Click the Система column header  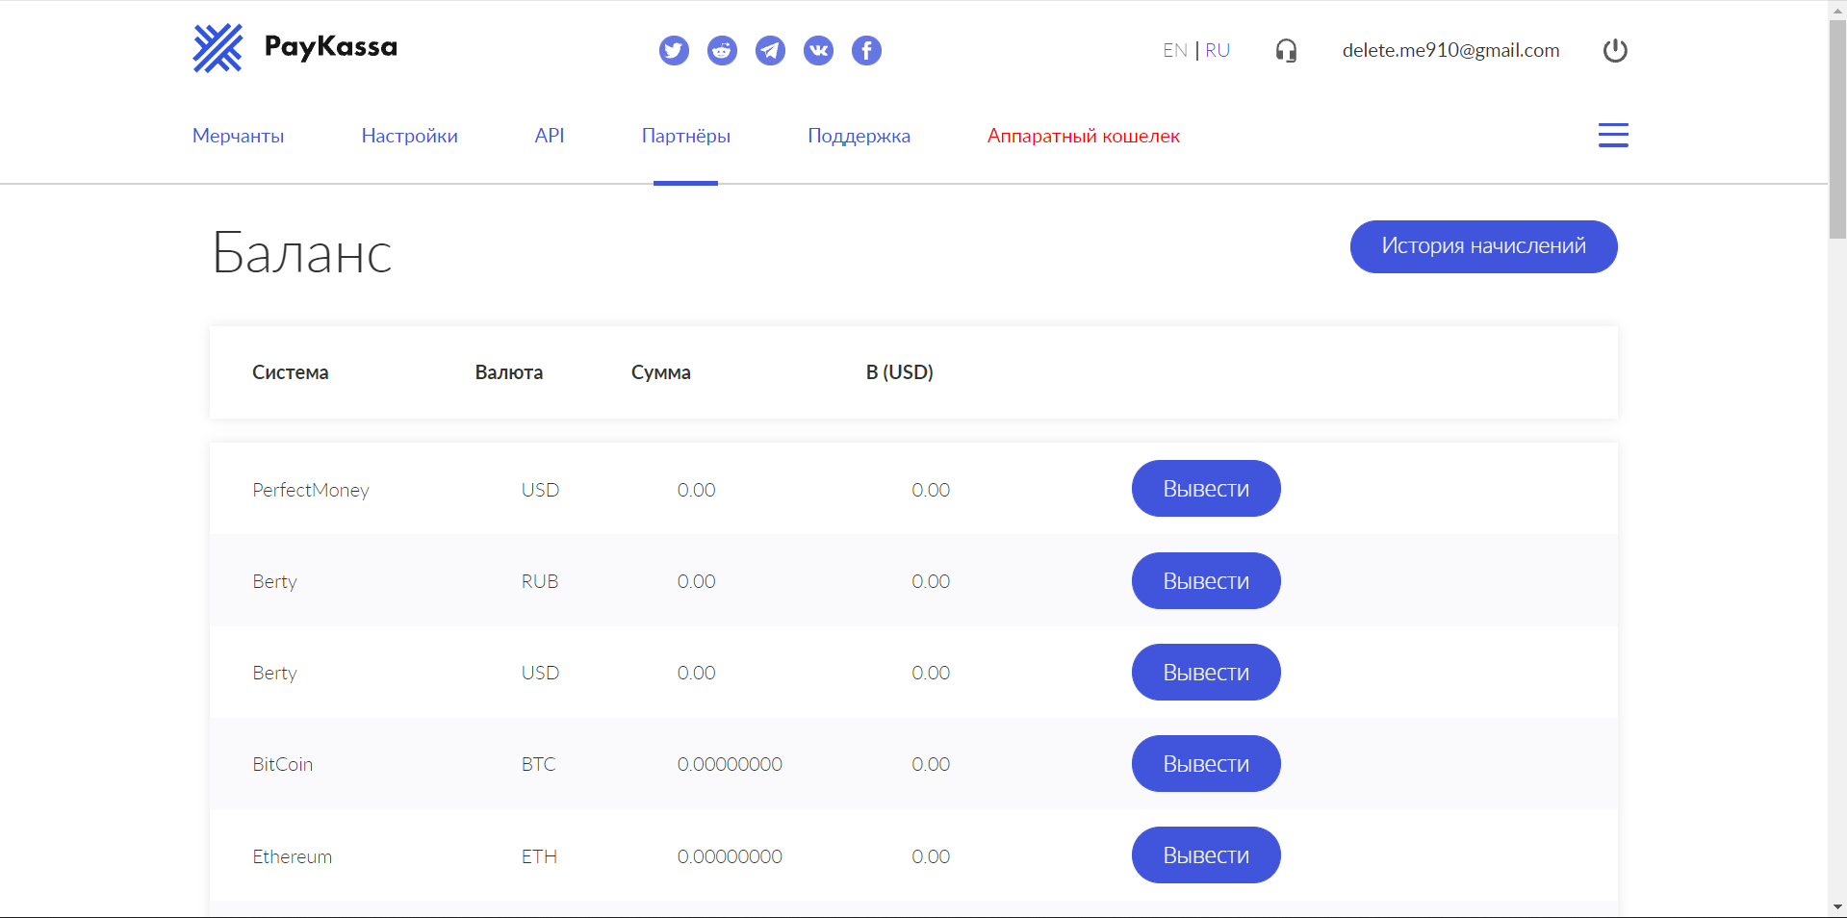pyautogui.click(x=290, y=372)
